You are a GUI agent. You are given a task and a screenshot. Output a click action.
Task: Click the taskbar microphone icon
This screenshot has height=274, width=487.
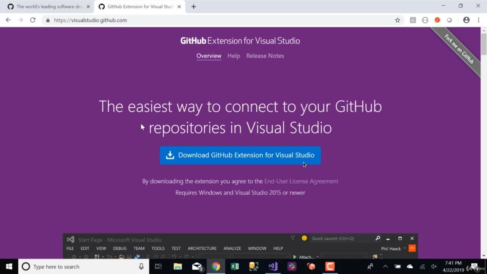click(141, 267)
